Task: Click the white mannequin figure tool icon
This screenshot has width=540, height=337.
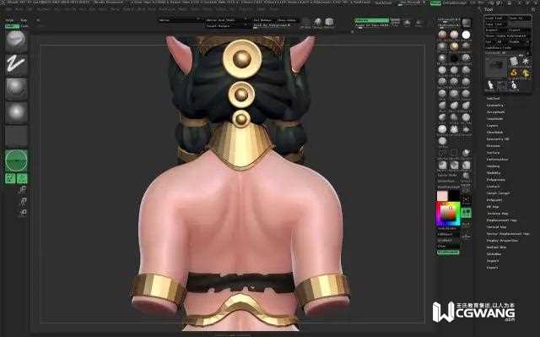Action: tap(490, 84)
